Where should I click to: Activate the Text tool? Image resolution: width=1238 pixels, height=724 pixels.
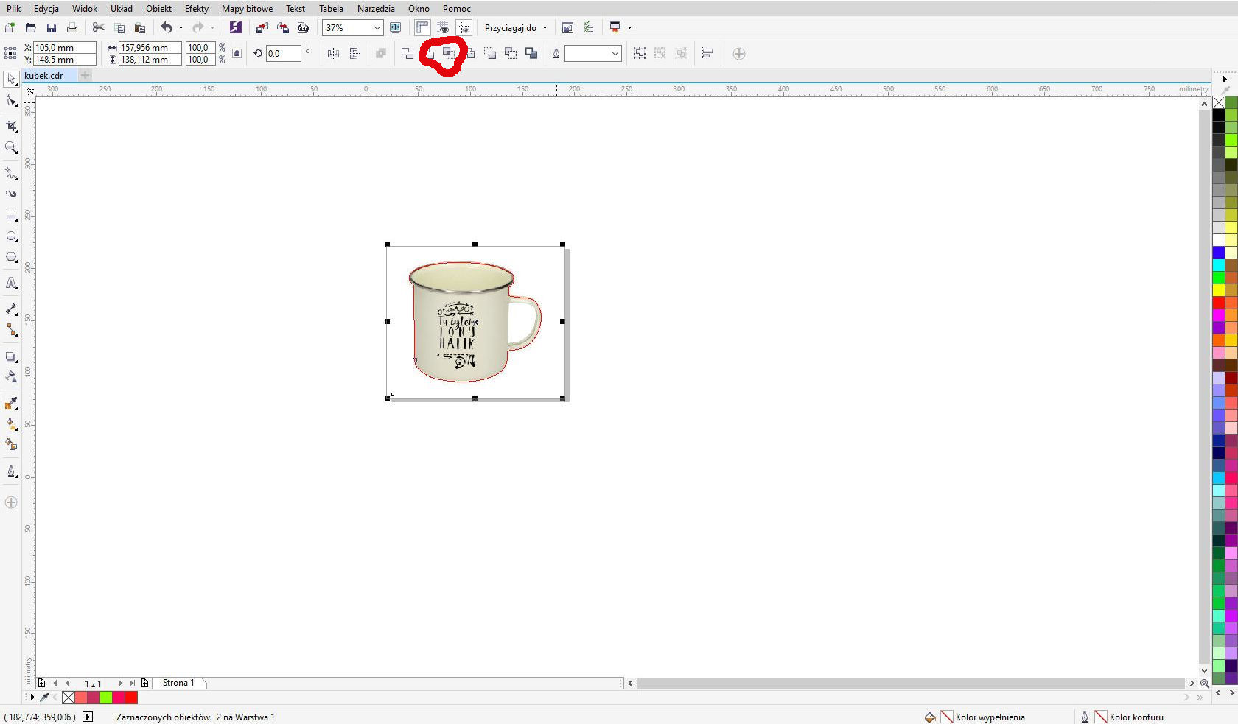[11, 284]
